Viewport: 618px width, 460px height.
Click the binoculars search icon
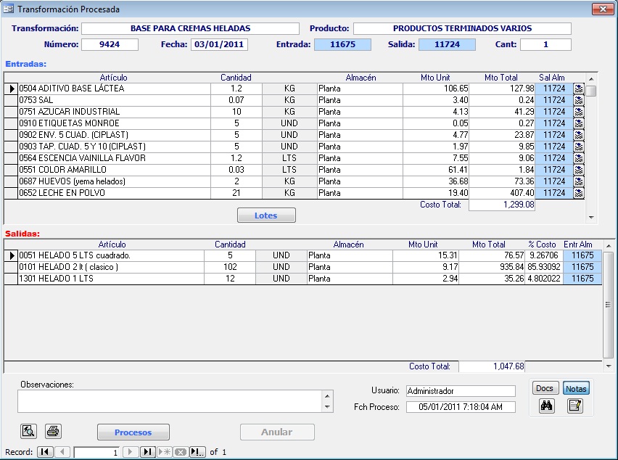547,406
